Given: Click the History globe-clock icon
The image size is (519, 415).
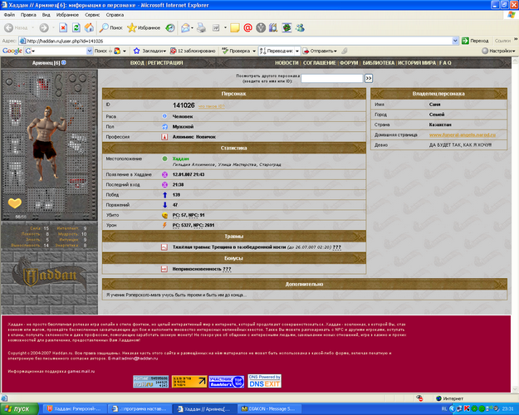Looking at the screenshot, I should point(170,27).
